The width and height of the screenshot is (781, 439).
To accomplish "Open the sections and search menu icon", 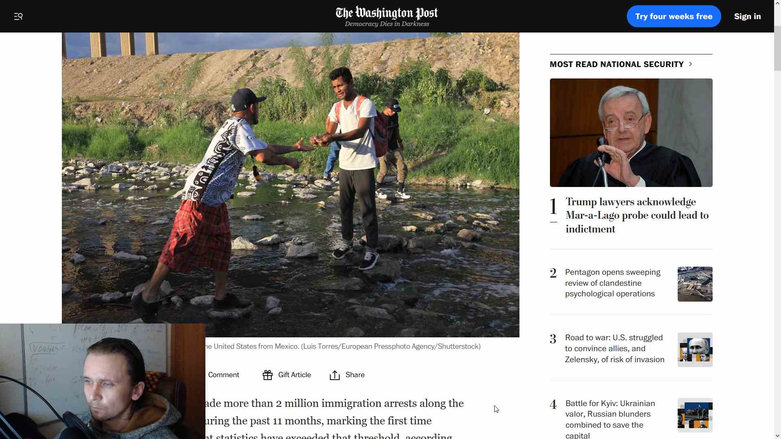I will click(x=18, y=16).
